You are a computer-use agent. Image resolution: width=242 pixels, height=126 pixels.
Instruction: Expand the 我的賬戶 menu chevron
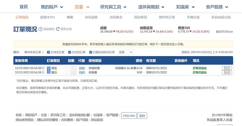point(62,7)
